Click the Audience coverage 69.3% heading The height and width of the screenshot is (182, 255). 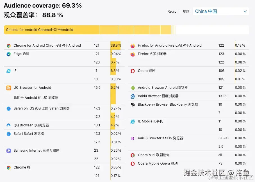43,6
